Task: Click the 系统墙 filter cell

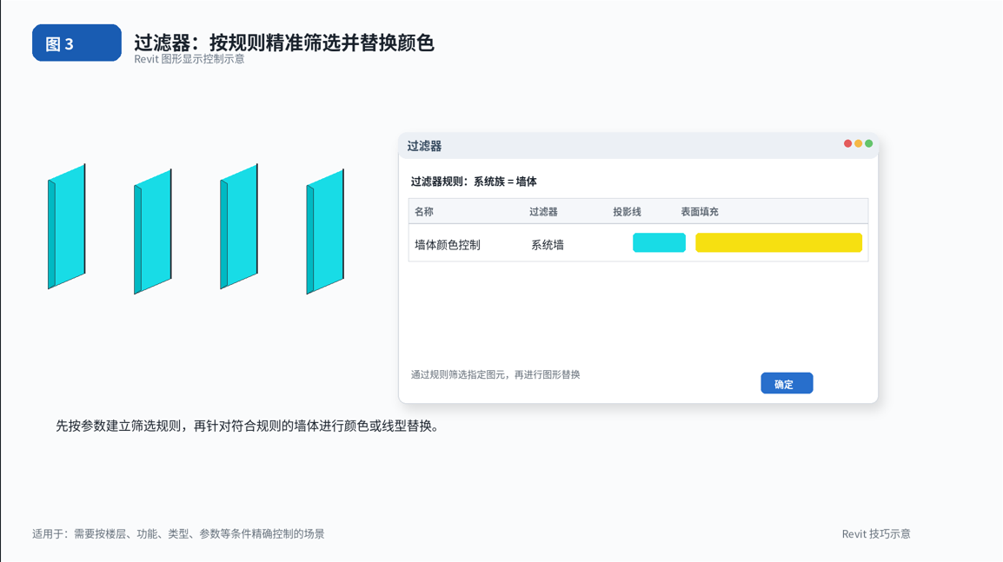Action: pos(548,245)
